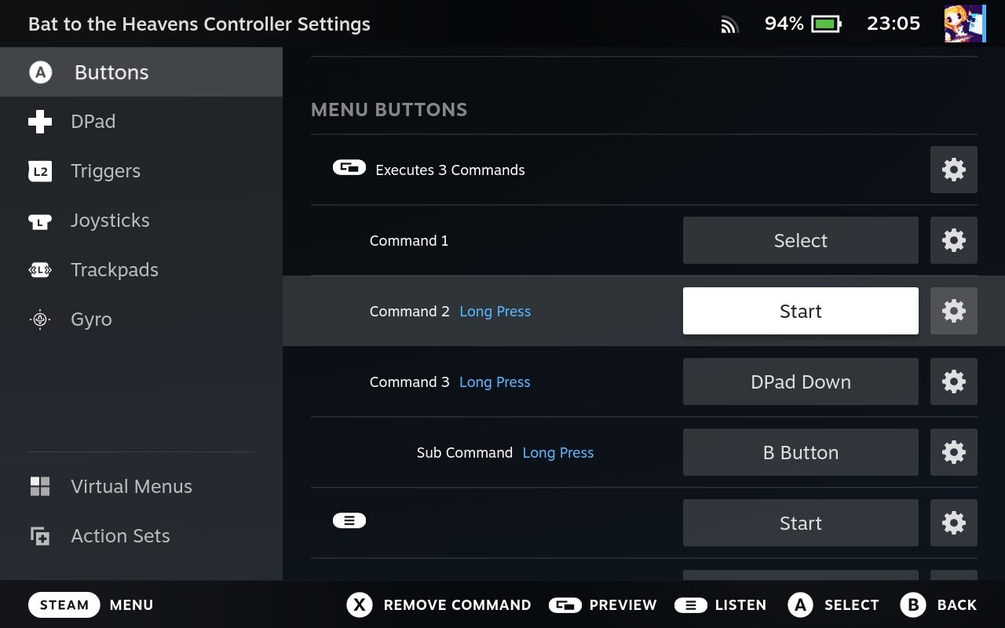1005x628 pixels.
Task: Open settings gear for Executes 3 Commands
Action: pos(953,170)
